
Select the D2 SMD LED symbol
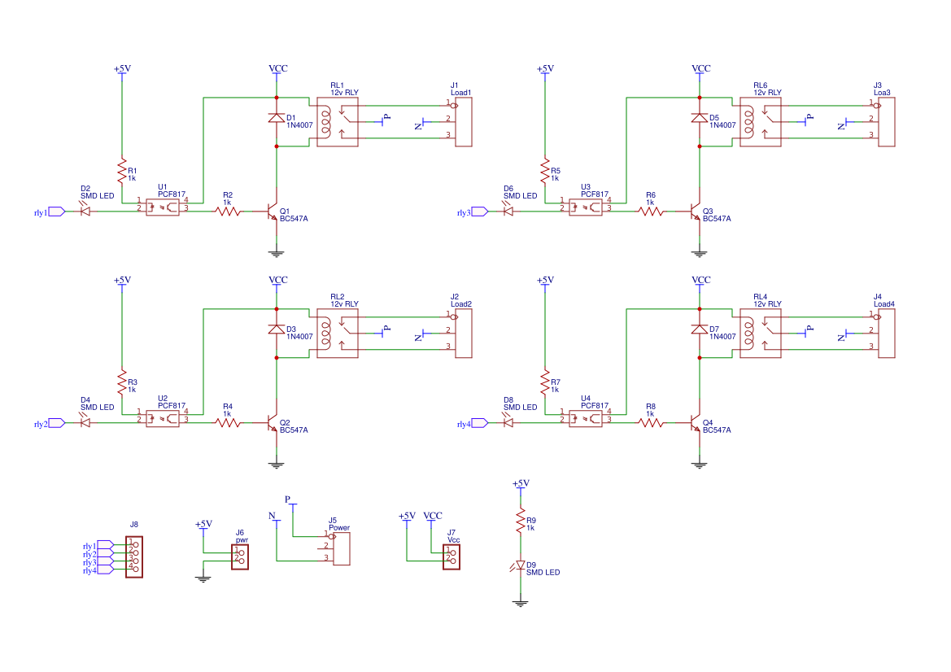85,211
